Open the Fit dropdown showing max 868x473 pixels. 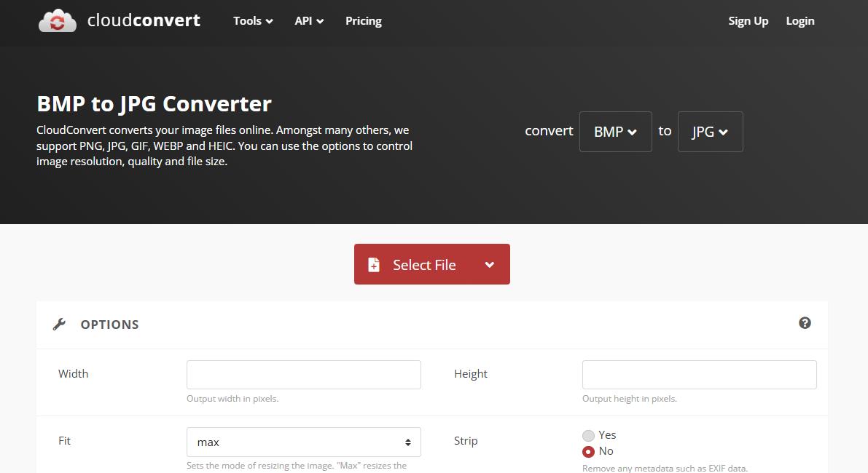303,442
